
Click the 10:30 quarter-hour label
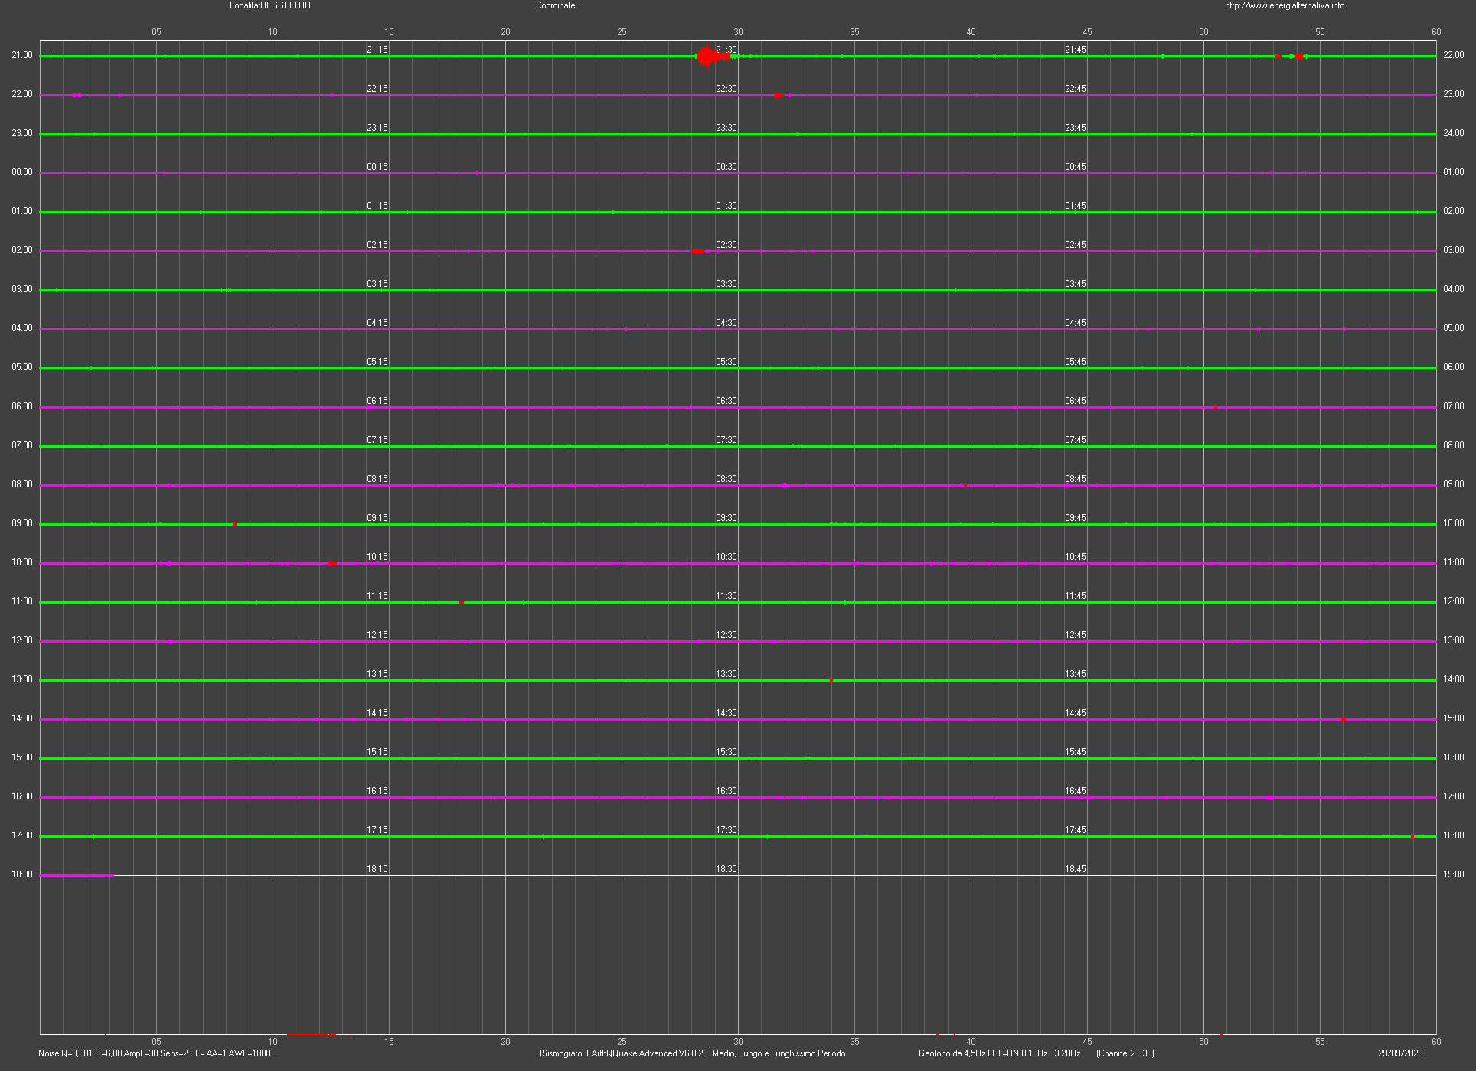pyautogui.click(x=727, y=557)
